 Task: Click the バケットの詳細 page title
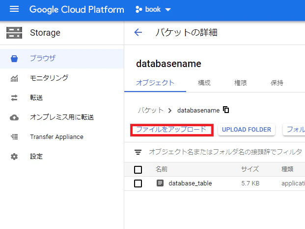coord(186,32)
